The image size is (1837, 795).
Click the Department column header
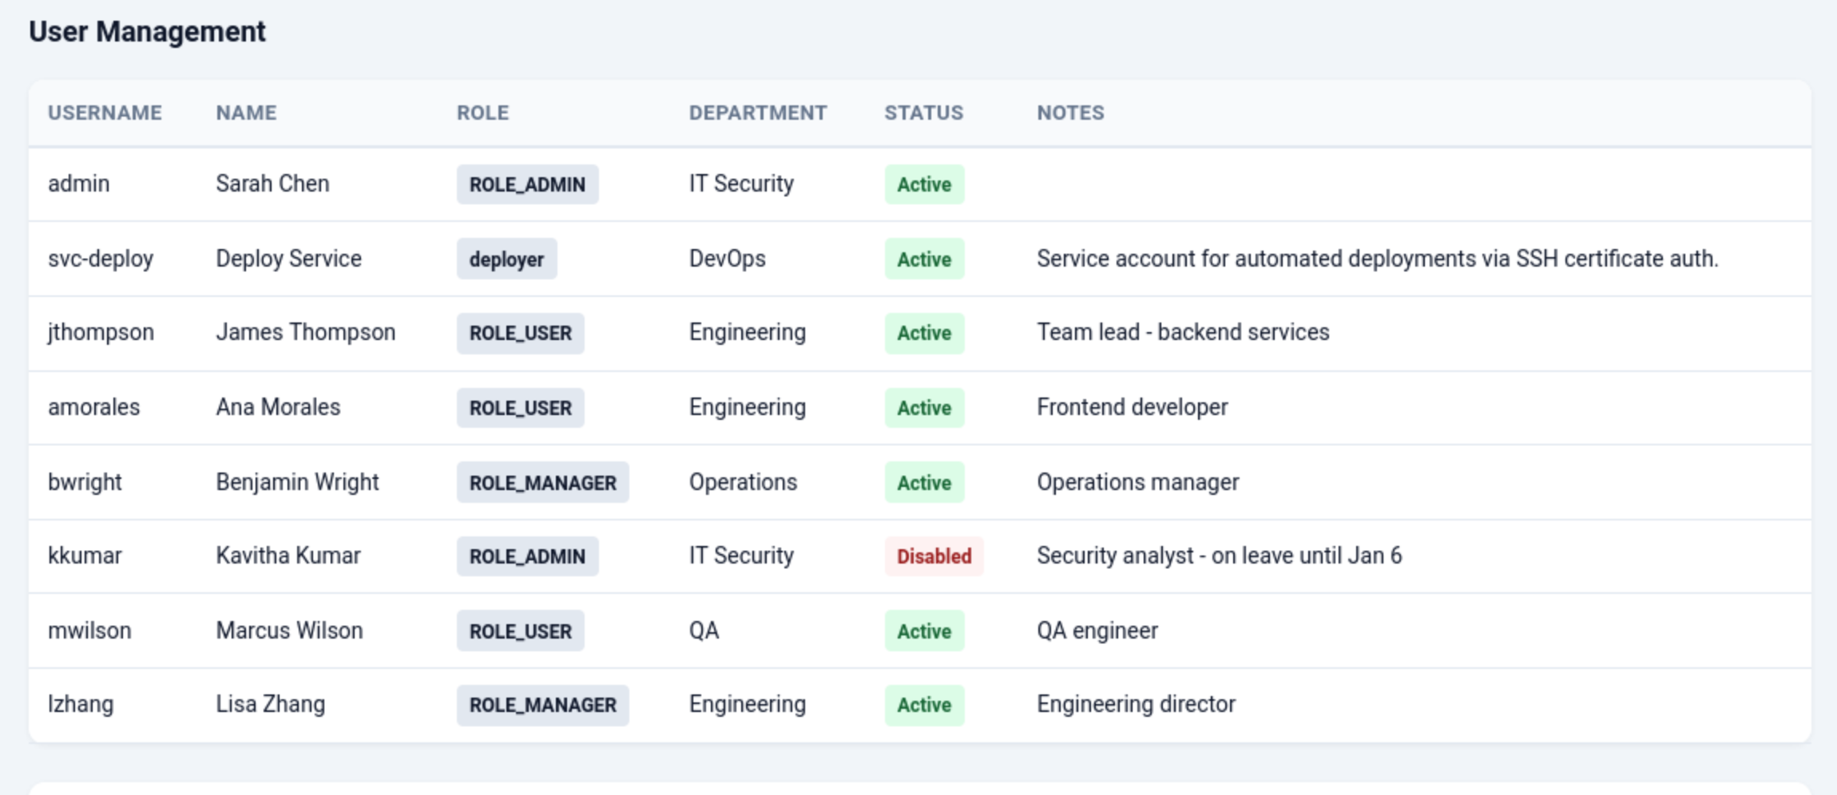point(757,113)
